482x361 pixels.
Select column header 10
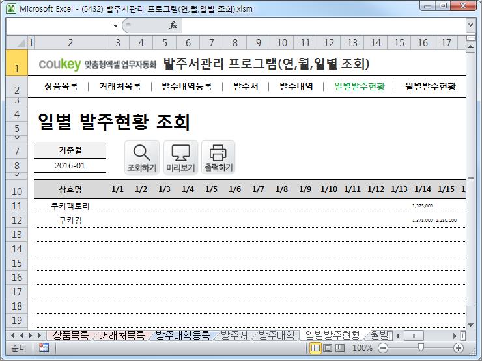tap(282, 43)
